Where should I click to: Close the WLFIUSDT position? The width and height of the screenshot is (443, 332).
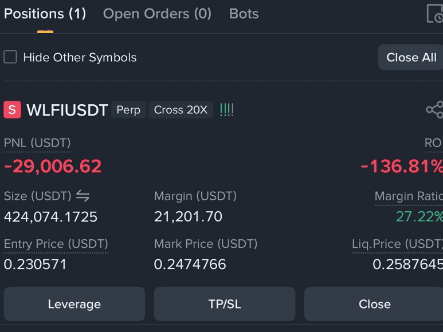374,304
